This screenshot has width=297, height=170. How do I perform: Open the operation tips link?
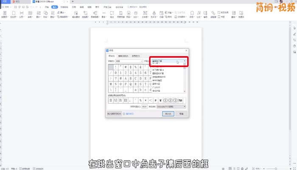click(x=129, y=114)
